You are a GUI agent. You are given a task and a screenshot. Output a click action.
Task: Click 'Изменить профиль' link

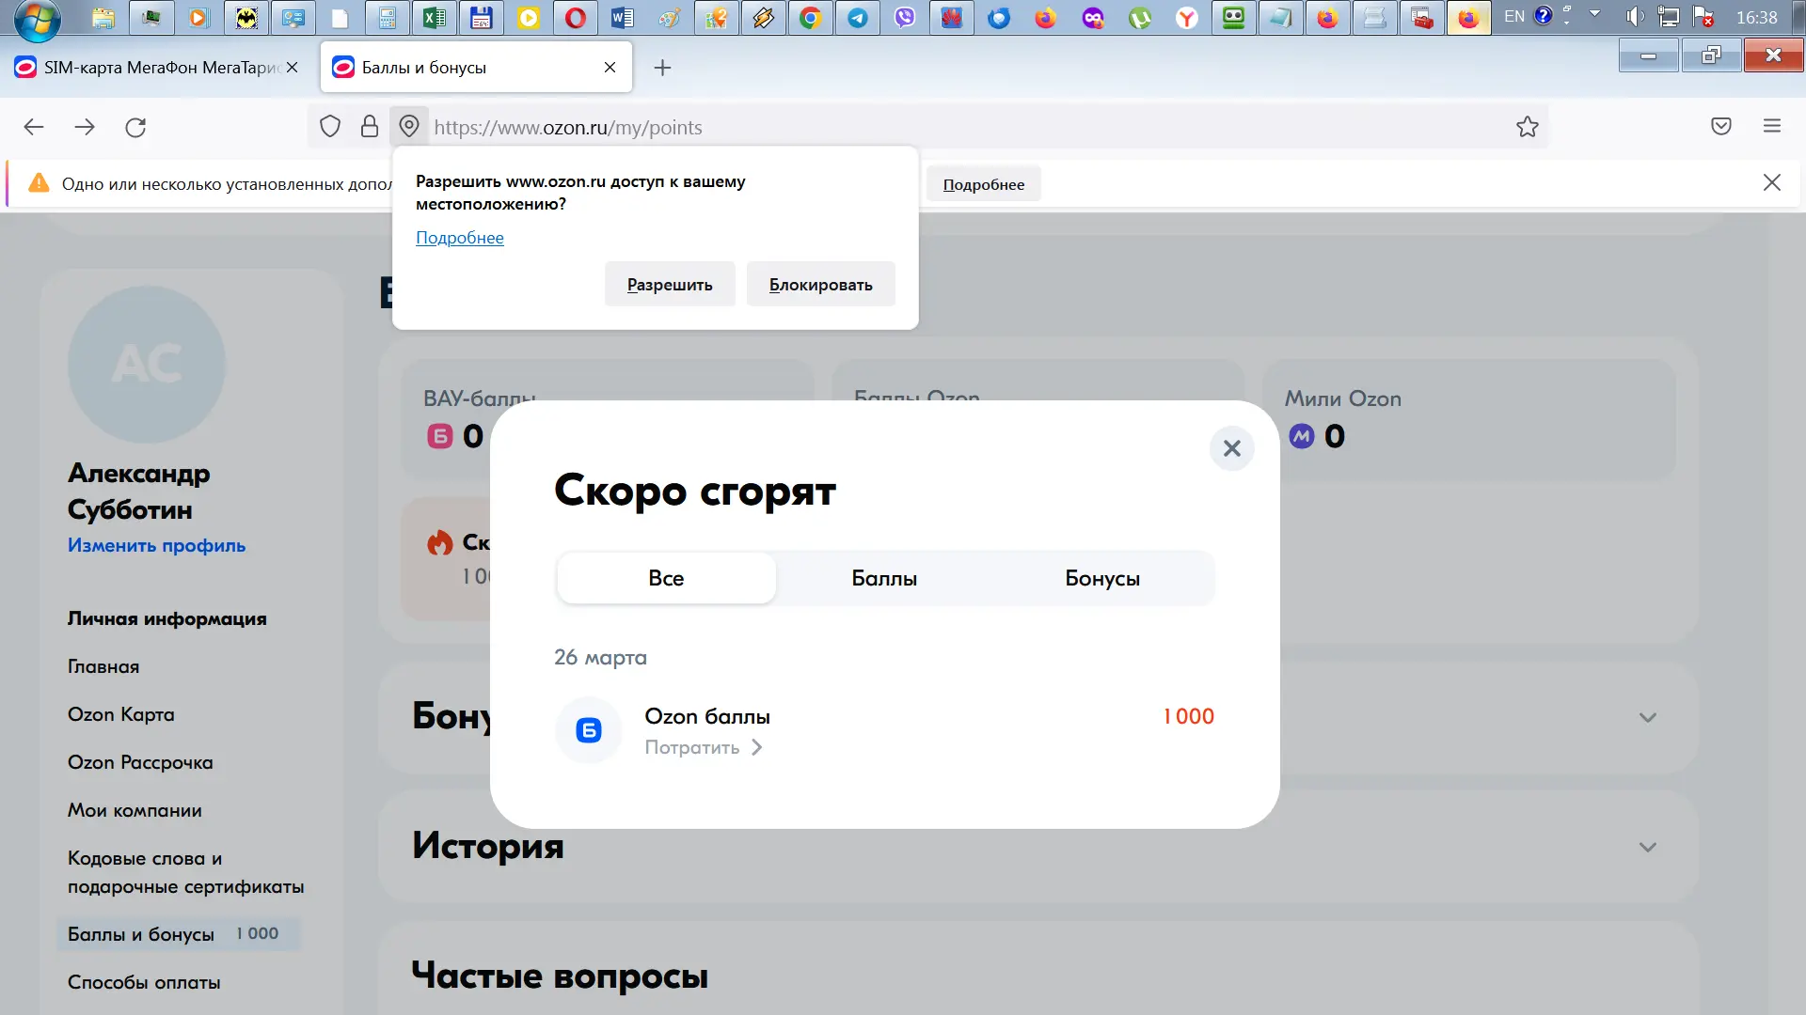point(156,545)
